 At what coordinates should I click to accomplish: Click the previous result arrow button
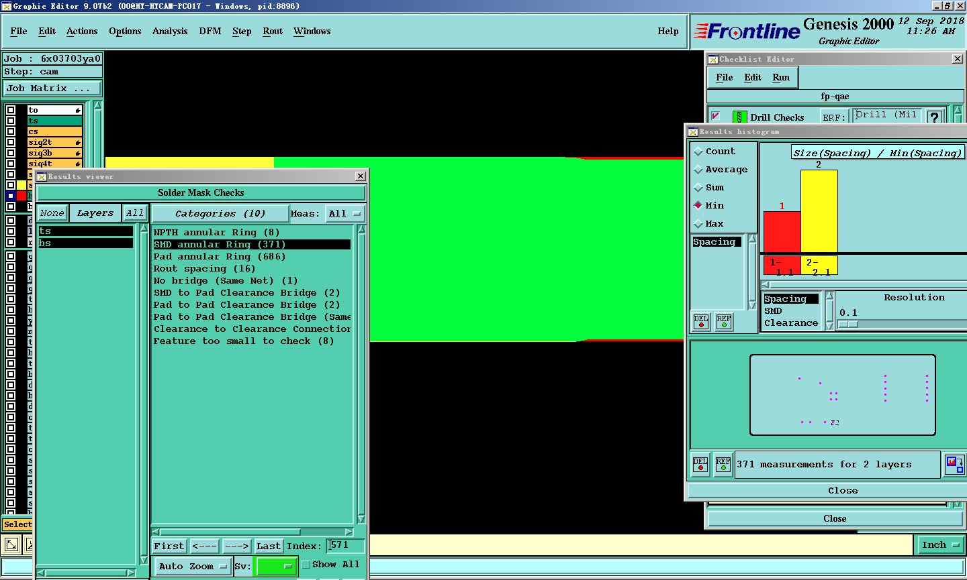(205, 546)
